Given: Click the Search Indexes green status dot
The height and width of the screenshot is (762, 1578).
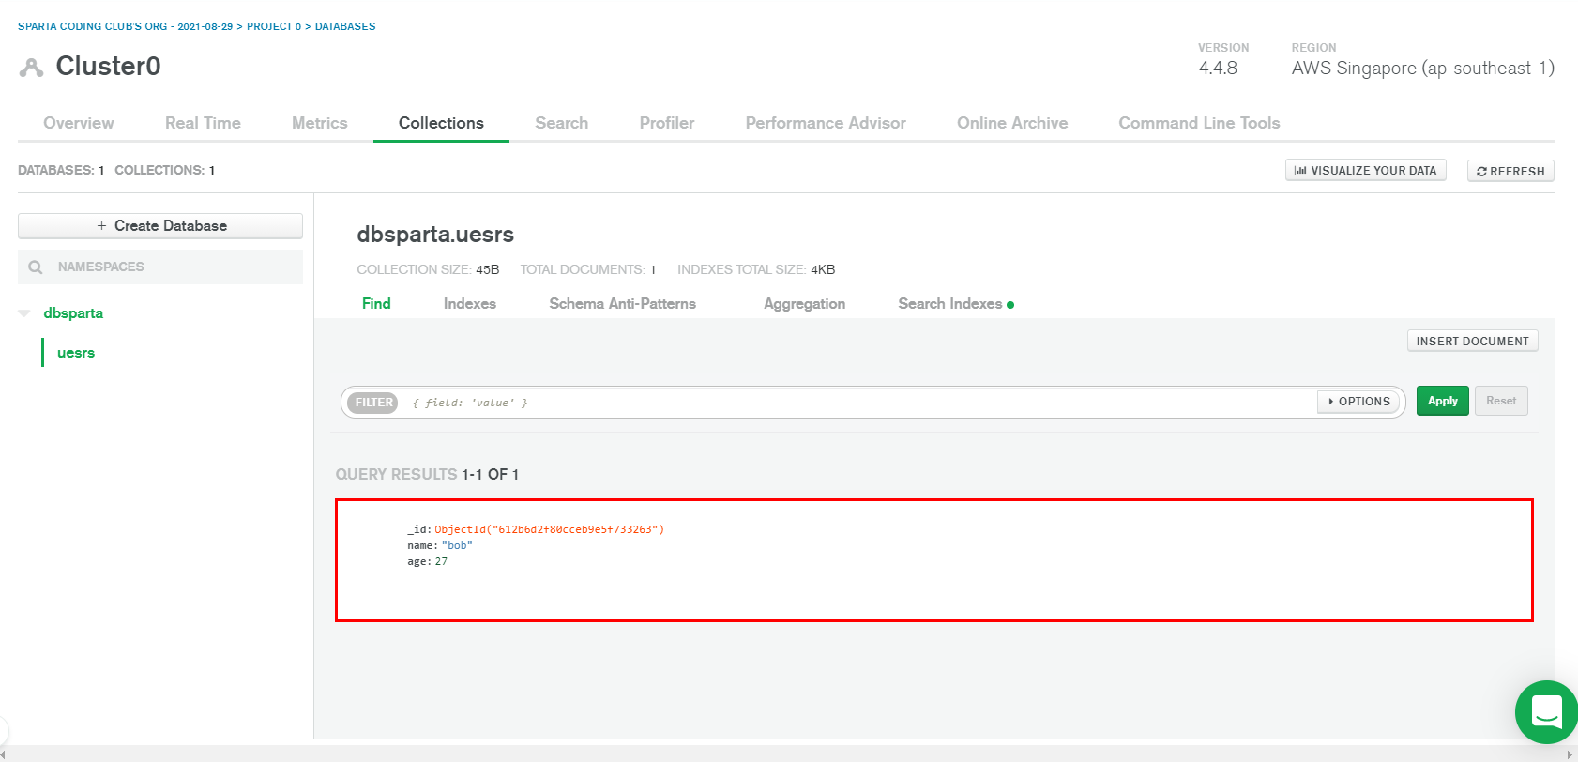Looking at the screenshot, I should point(1010,305).
